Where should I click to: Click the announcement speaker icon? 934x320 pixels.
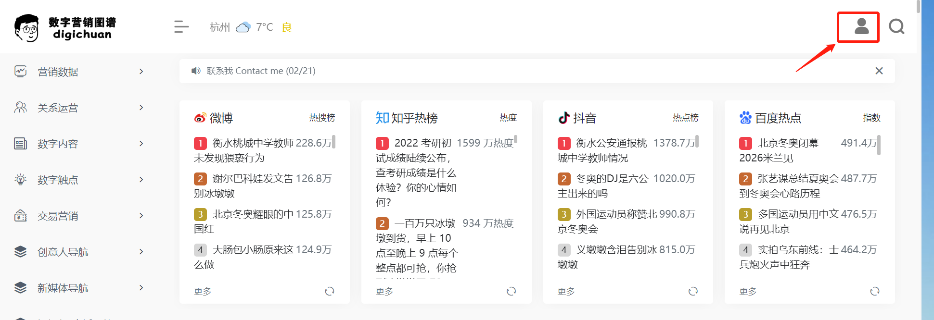click(x=196, y=71)
